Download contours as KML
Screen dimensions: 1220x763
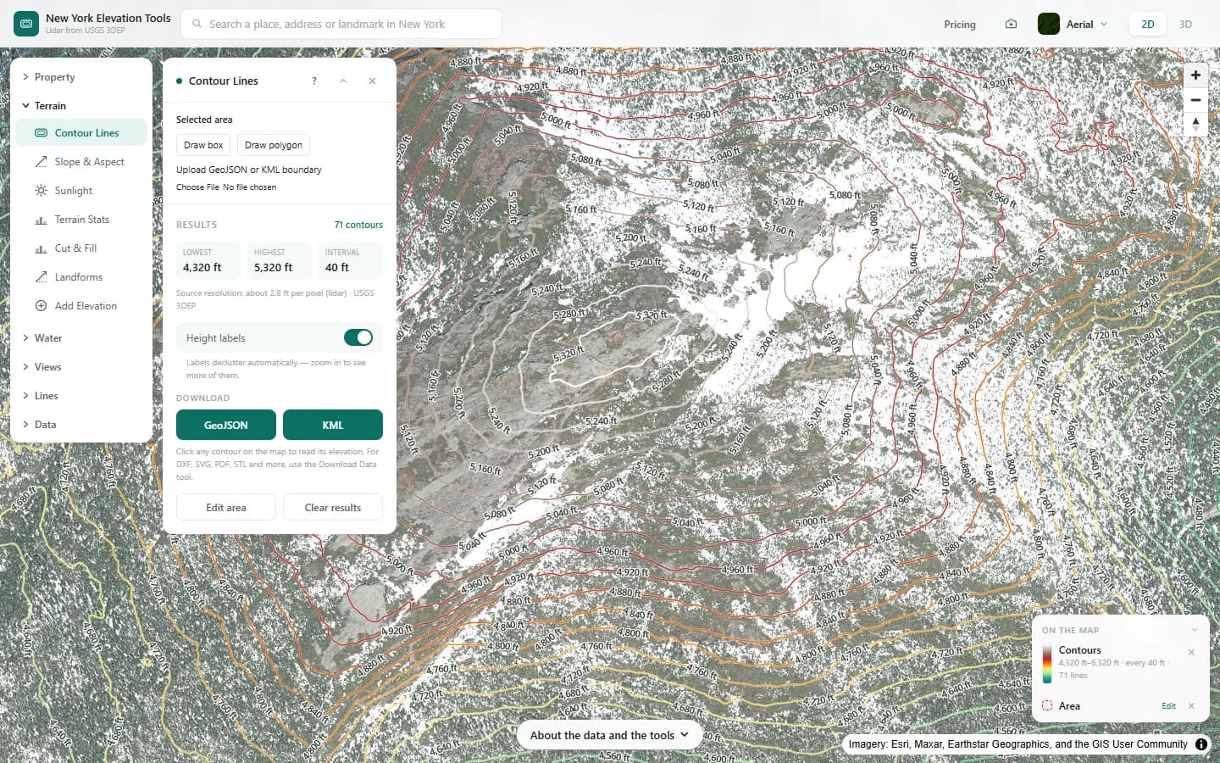click(333, 425)
